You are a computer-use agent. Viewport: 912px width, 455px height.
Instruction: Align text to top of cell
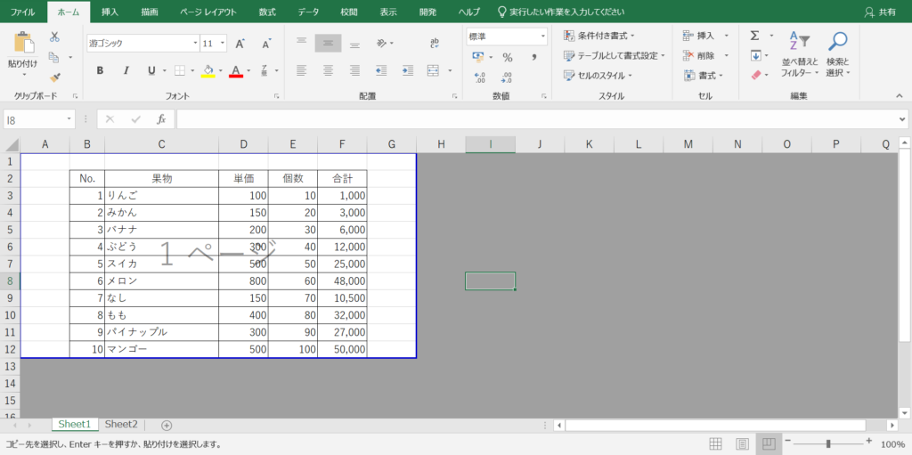pos(301,43)
